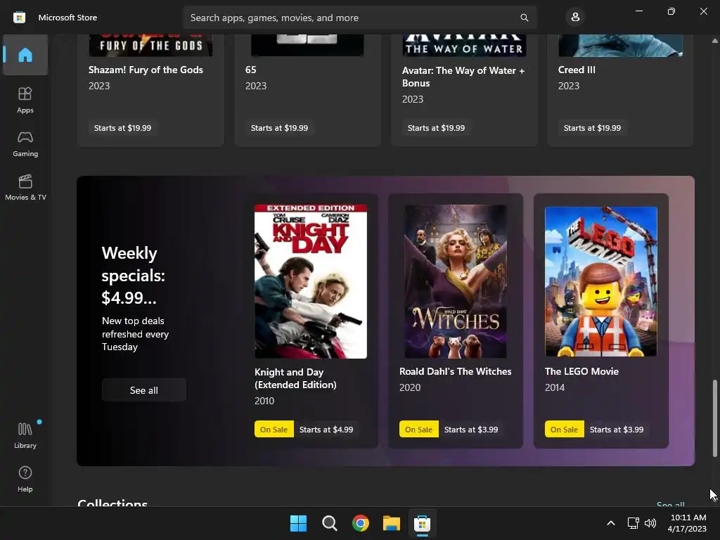
Task: Open volume control tray icon
Action: pos(650,523)
